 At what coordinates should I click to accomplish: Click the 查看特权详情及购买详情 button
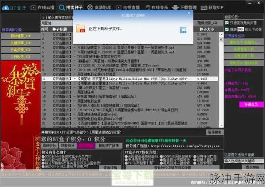(x=172, y=168)
